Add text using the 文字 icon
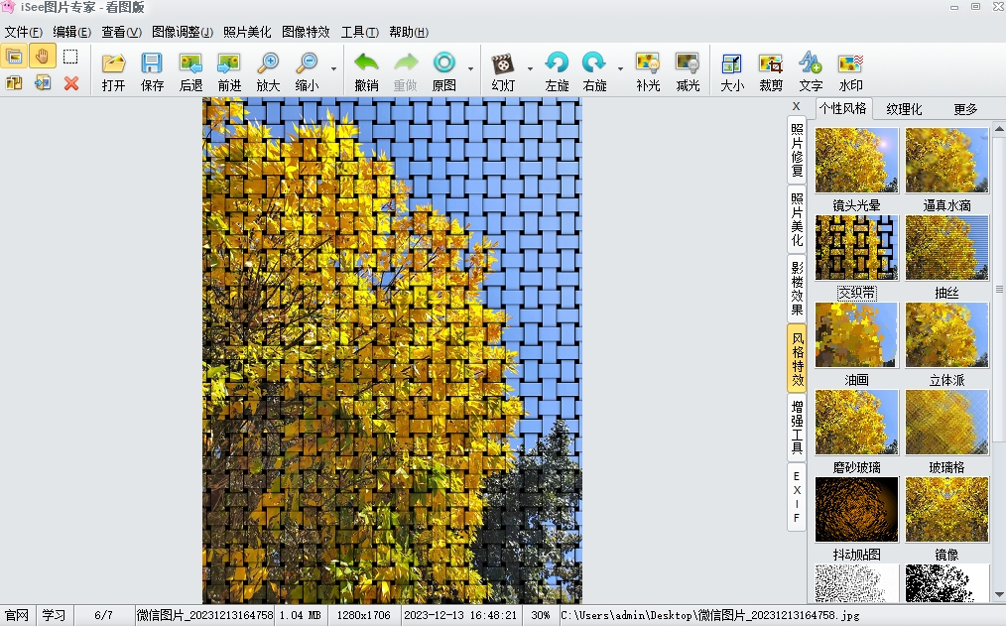The height and width of the screenshot is (626, 1006). pyautogui.click(x=811, y=71)
